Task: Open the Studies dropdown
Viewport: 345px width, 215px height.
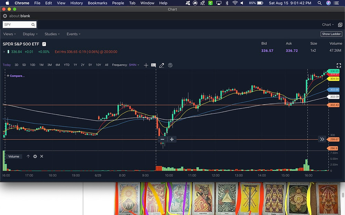Action: pyautogui.click(x=52, y=34)
